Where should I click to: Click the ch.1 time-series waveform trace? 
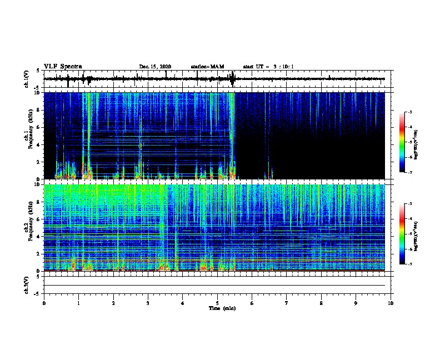(x=214, y=79)
